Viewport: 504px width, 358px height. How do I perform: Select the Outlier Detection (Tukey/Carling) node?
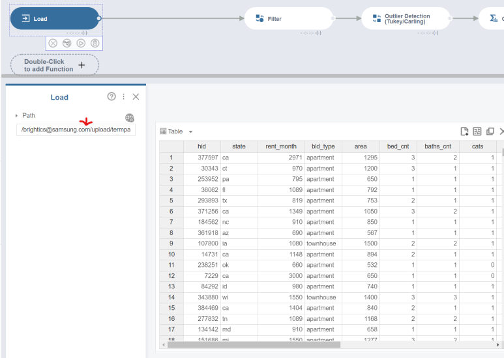406,19
